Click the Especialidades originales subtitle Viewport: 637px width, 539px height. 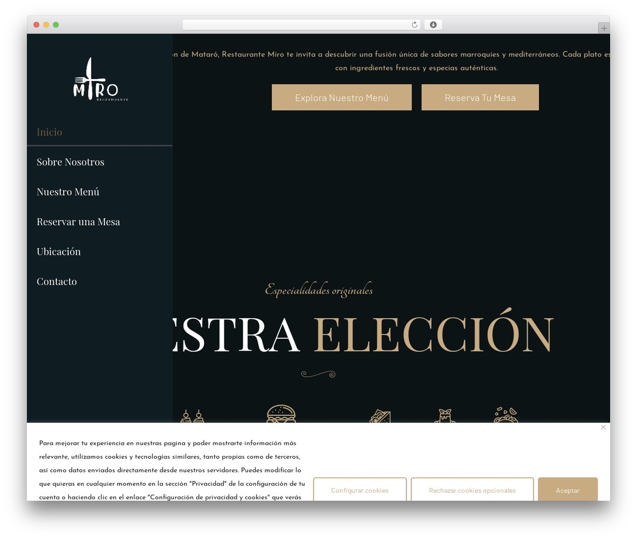[x=319, y=289]
